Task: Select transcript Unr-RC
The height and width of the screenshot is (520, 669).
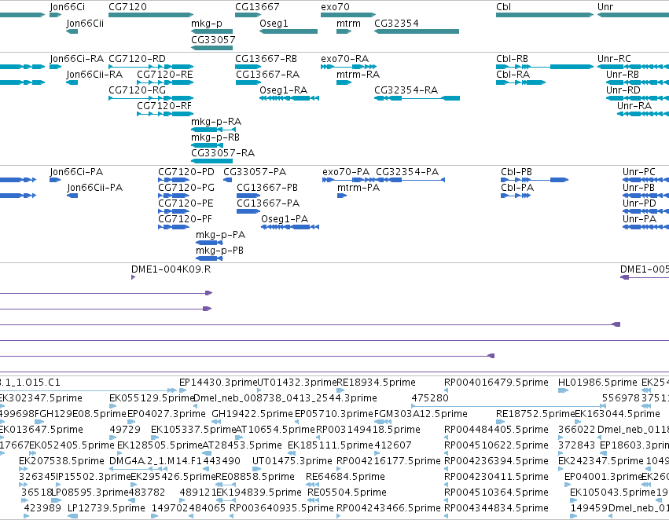Action: tap(614, 58)
